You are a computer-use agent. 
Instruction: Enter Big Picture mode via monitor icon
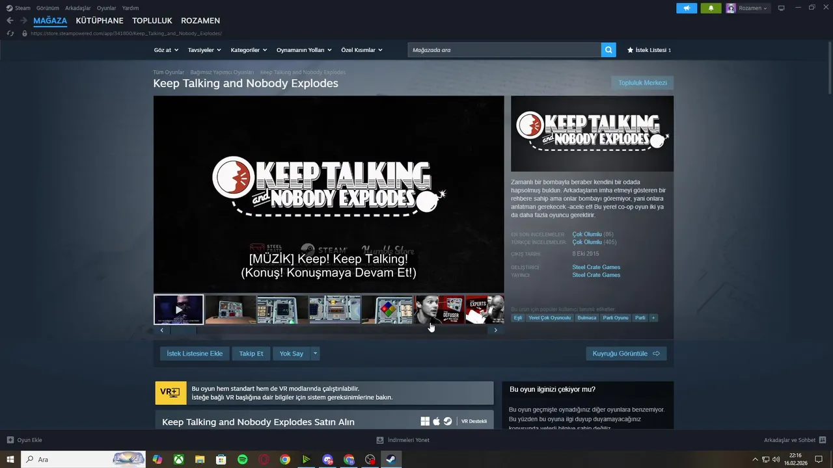coord(782,8)
